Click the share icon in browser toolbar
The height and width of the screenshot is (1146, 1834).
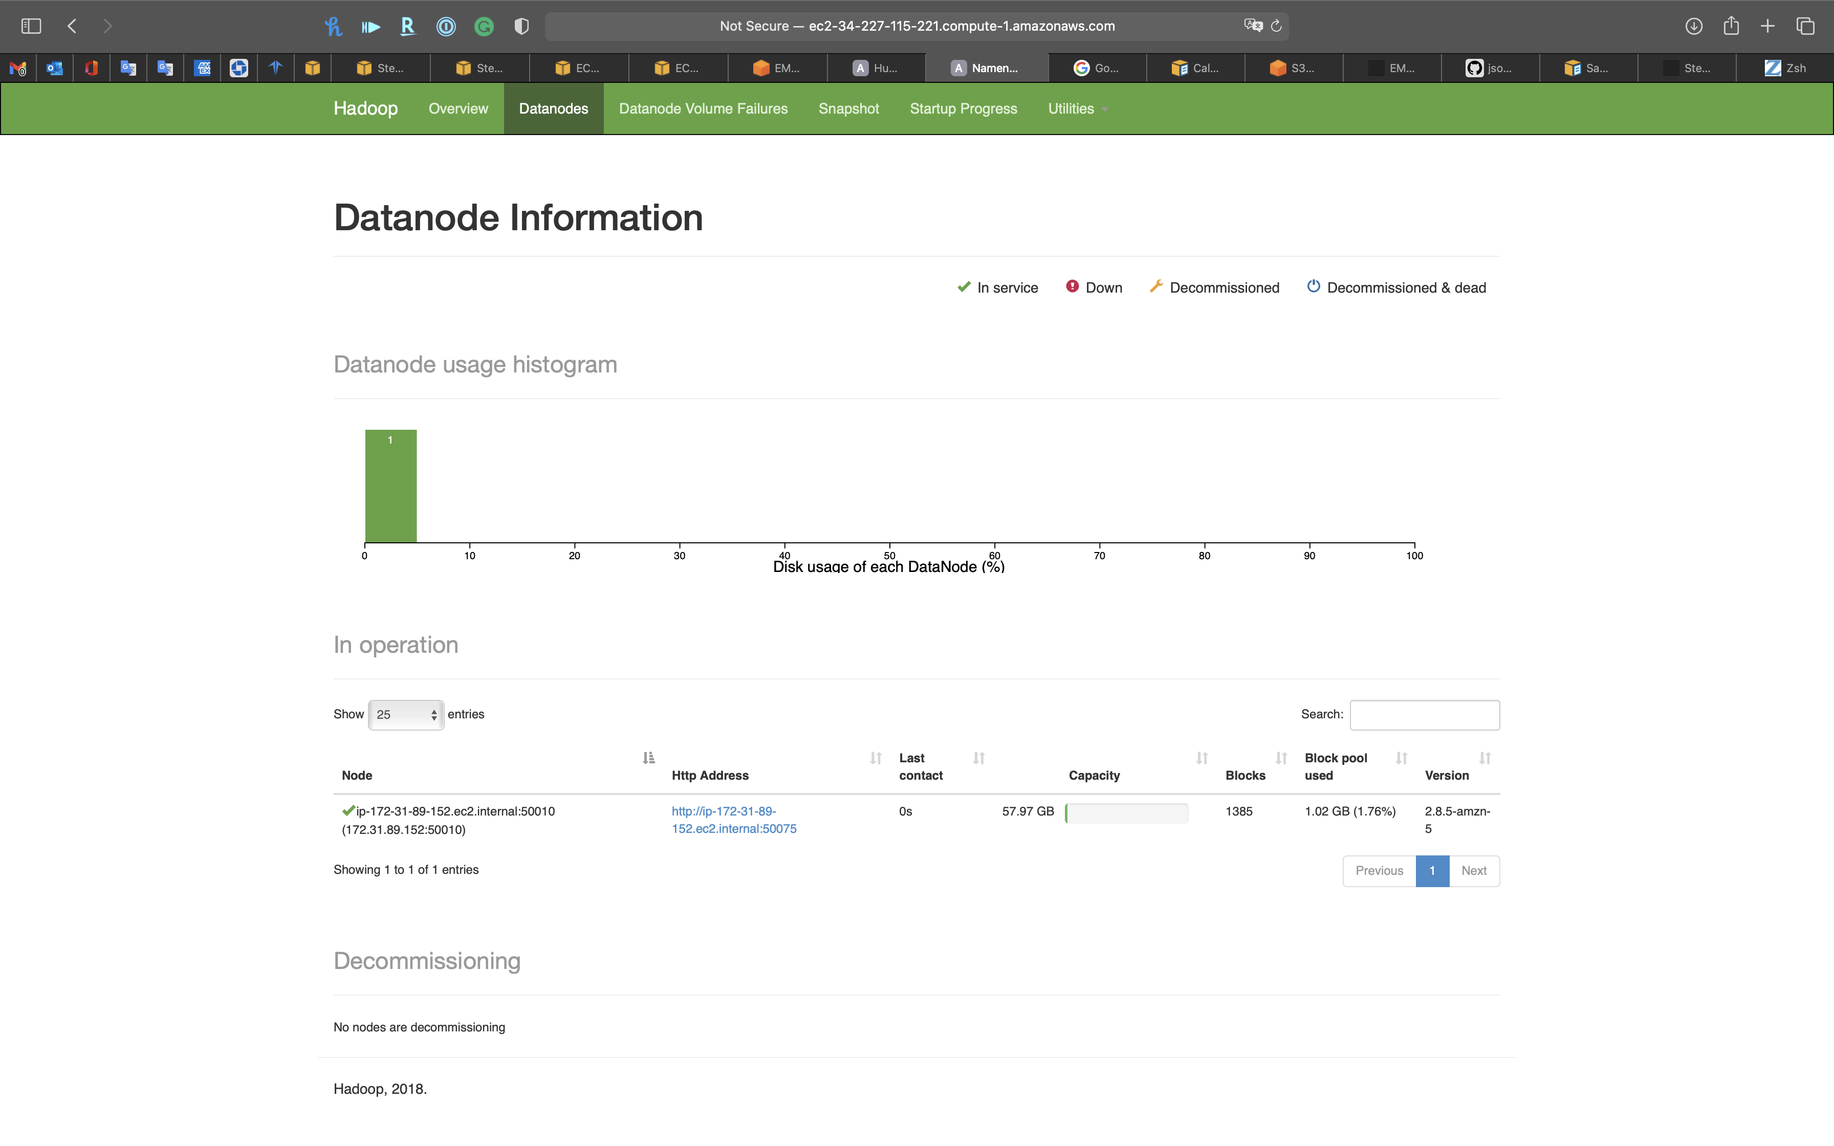pos(1731,26)
